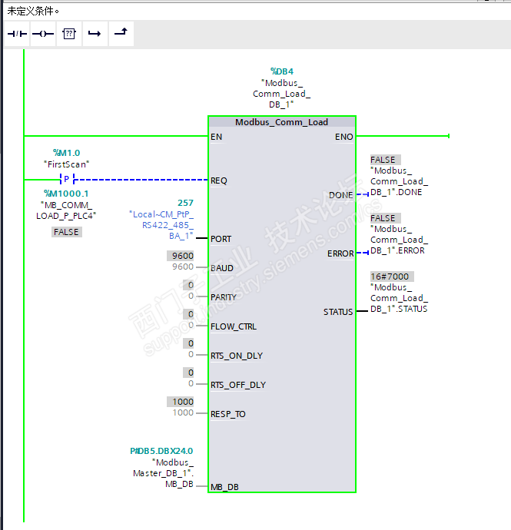Select the "FirstScan" tag name

(66, 164)
